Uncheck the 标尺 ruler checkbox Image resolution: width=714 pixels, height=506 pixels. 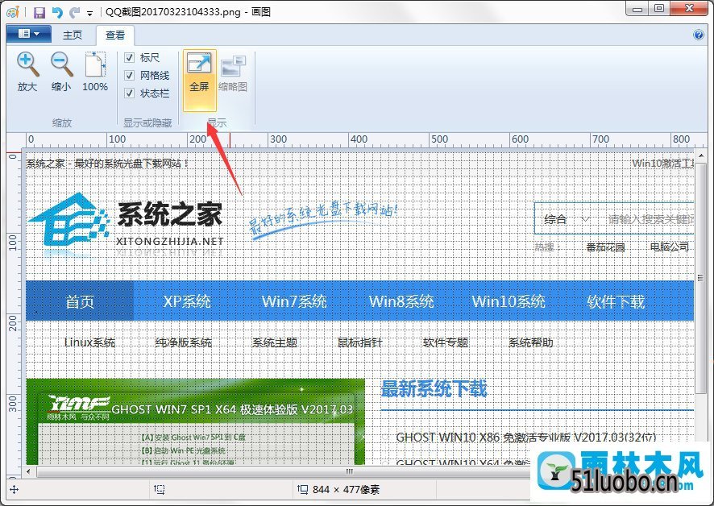(x=129, y=58)
